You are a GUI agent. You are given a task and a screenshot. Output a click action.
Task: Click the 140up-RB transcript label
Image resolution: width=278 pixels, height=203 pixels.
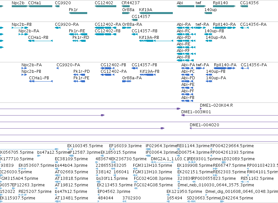[214, 31]
